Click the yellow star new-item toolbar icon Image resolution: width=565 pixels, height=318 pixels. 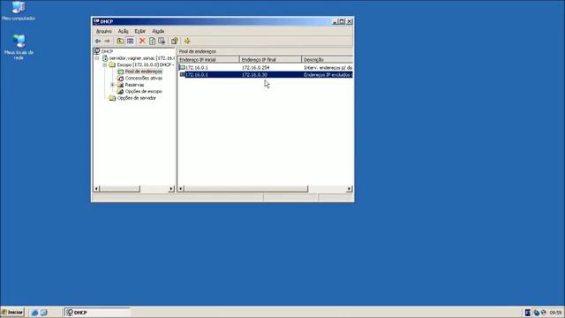tap(187, 42)
